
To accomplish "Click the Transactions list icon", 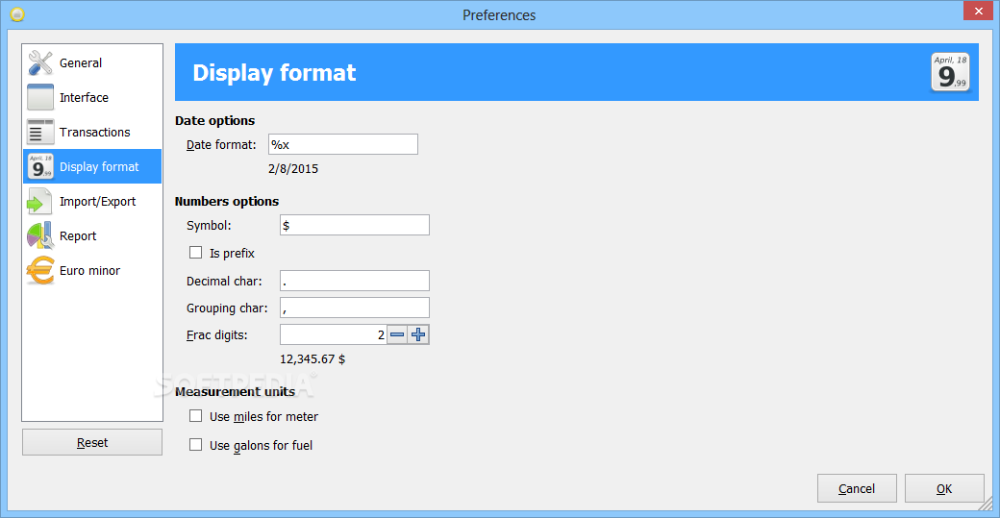I will coord(40,132).
